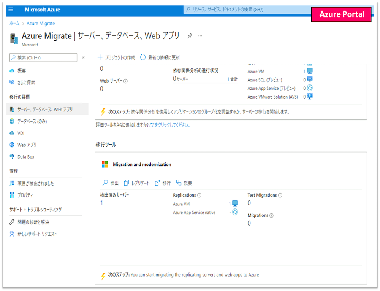Open 項目が検出されました under 管理
This screenshot has height=291, width=380.
pyautogui.click(x=32, y=183)
